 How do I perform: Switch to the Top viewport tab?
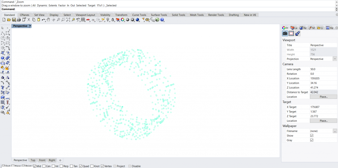pos(33,160)
